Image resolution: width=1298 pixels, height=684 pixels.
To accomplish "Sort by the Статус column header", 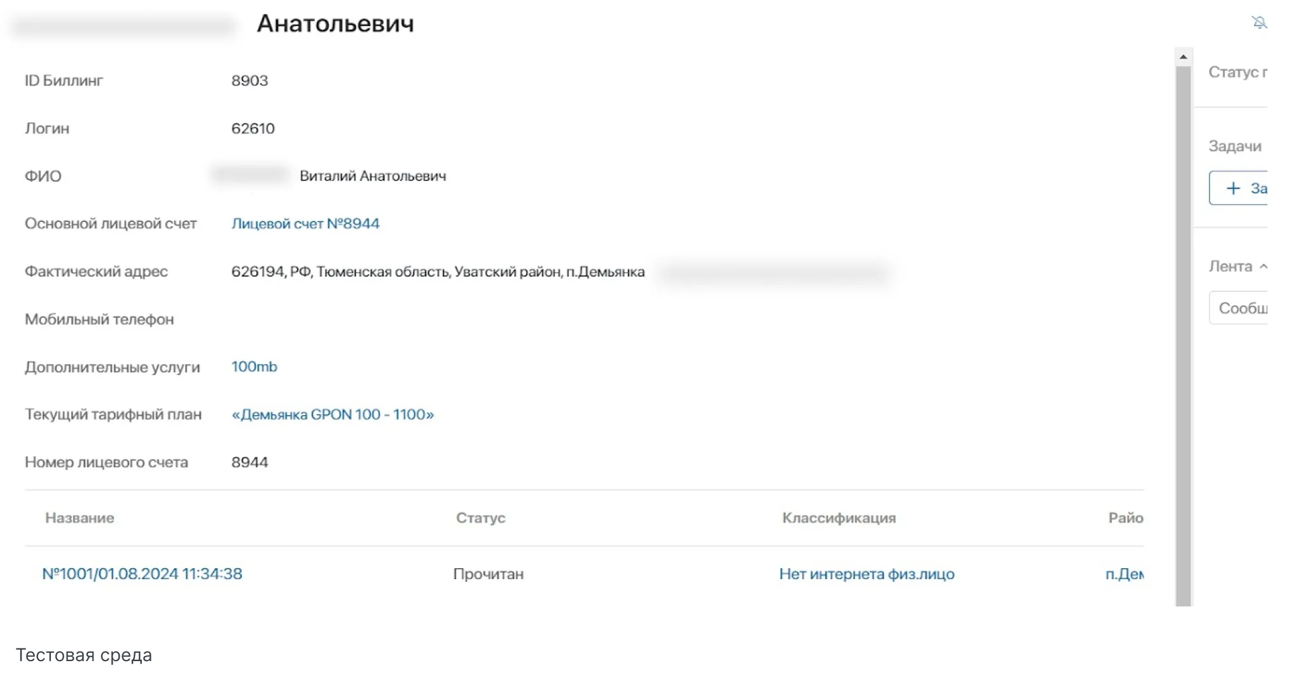I will pyautogui.click(x=480, y=518).
